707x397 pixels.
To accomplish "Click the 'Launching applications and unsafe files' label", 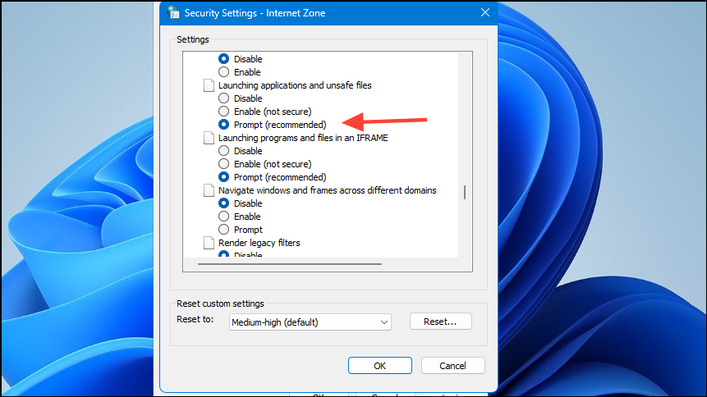I will (295, 85).
